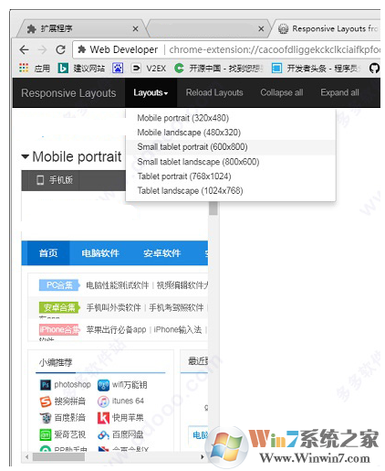This screenshot has height=471, width=385.
Task: Click Reload Layouts button
Action: pos(214,92)
